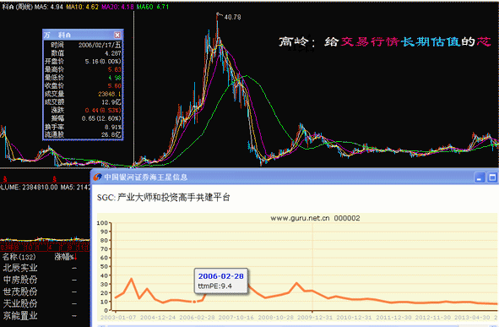499x327 pixels.
Task: Click the 2013-04-30 date on the PE chart axis
Action: point(472,318)
